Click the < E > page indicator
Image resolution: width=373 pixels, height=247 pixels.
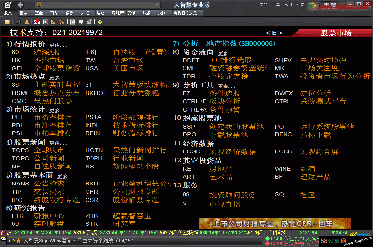point(274,33)
